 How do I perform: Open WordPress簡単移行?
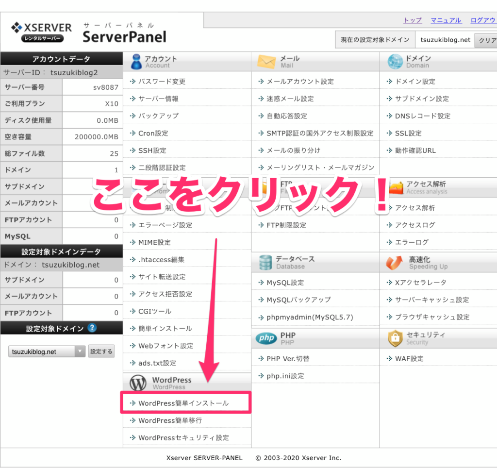point(170,420)
